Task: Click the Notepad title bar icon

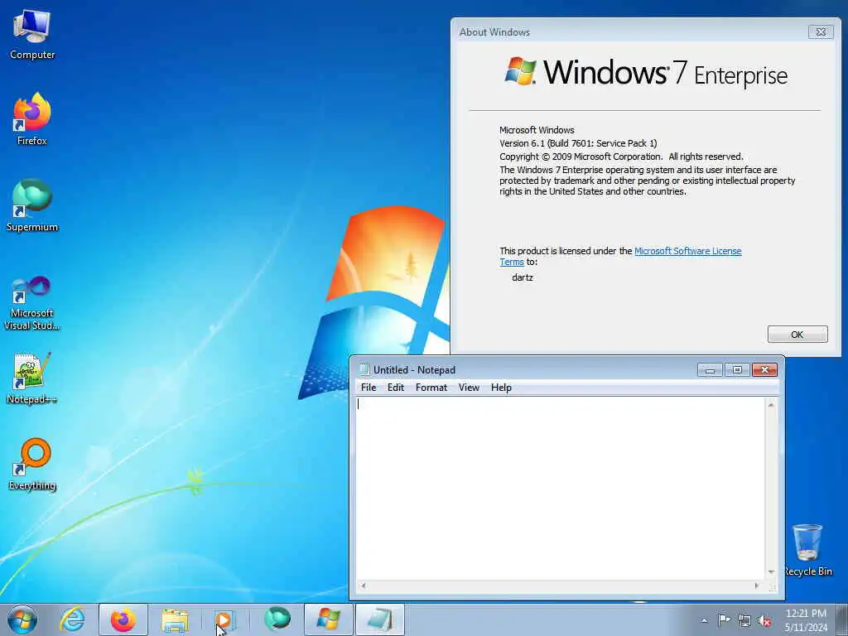Action: (364, 369)
